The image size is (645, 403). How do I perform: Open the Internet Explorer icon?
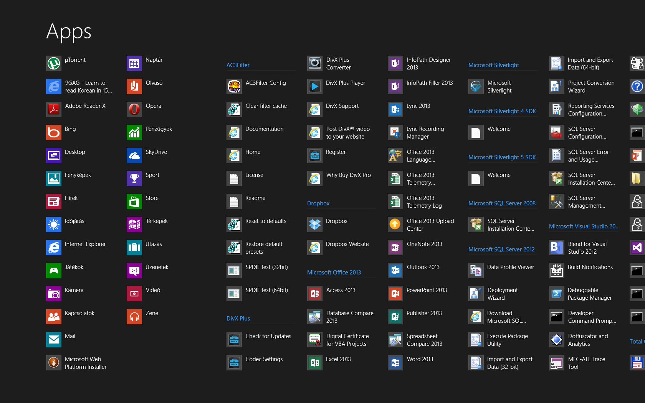[54, 248]
